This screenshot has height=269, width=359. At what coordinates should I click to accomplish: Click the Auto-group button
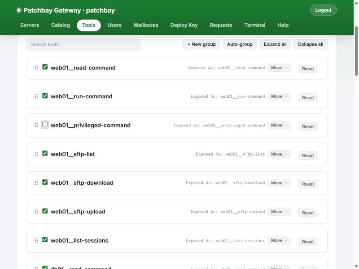[240, 44]
